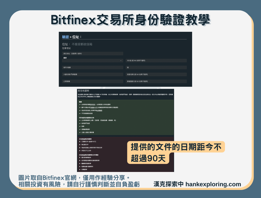
Task: Click the 相關投資有風險 disclaimer line
Action: [79, 184]
